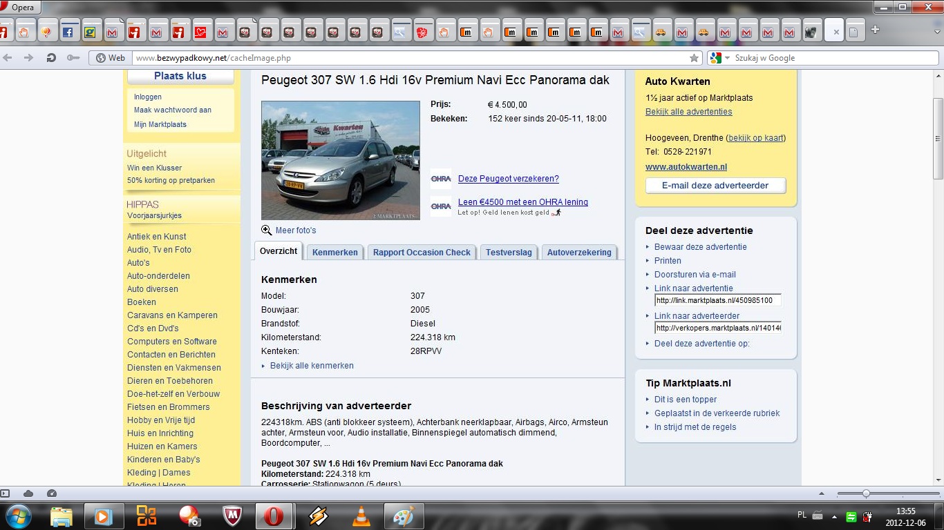Bookmark the page with the star icon

click(x=694, y=58)
